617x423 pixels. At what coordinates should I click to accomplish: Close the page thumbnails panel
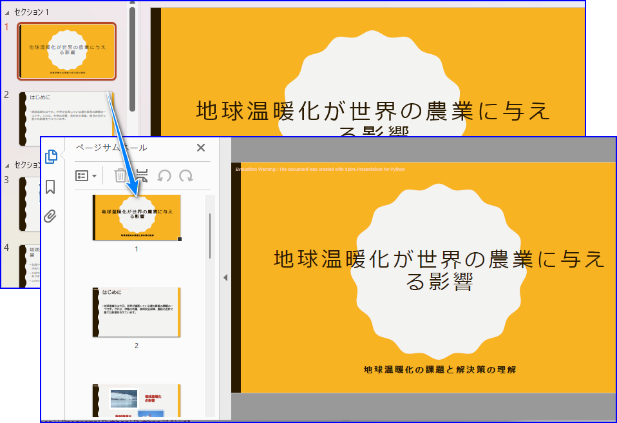tap(201, 148)
